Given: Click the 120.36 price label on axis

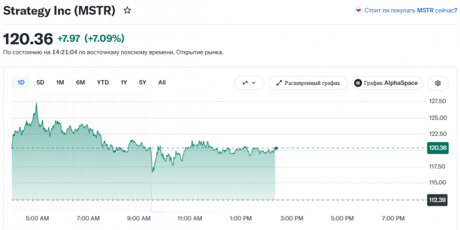Looking at the screenshot, I should (438, 148).
